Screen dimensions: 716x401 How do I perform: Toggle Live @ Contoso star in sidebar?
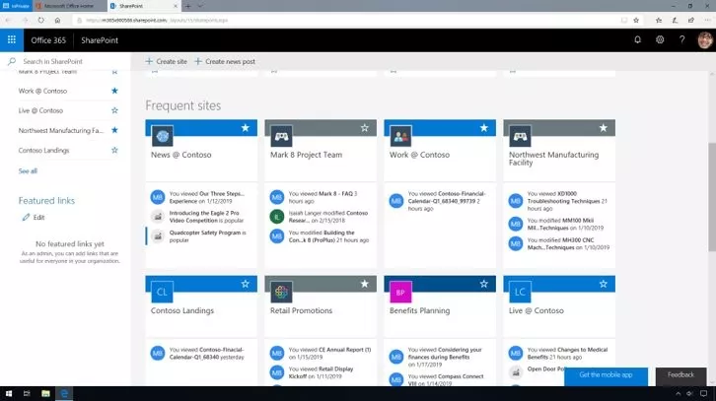point(114,110)
